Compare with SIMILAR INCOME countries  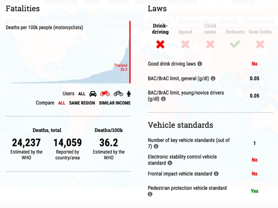coord(115,103)
